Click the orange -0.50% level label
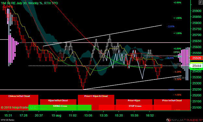This screenshot has width=203, height=122. tap(177, 79)
